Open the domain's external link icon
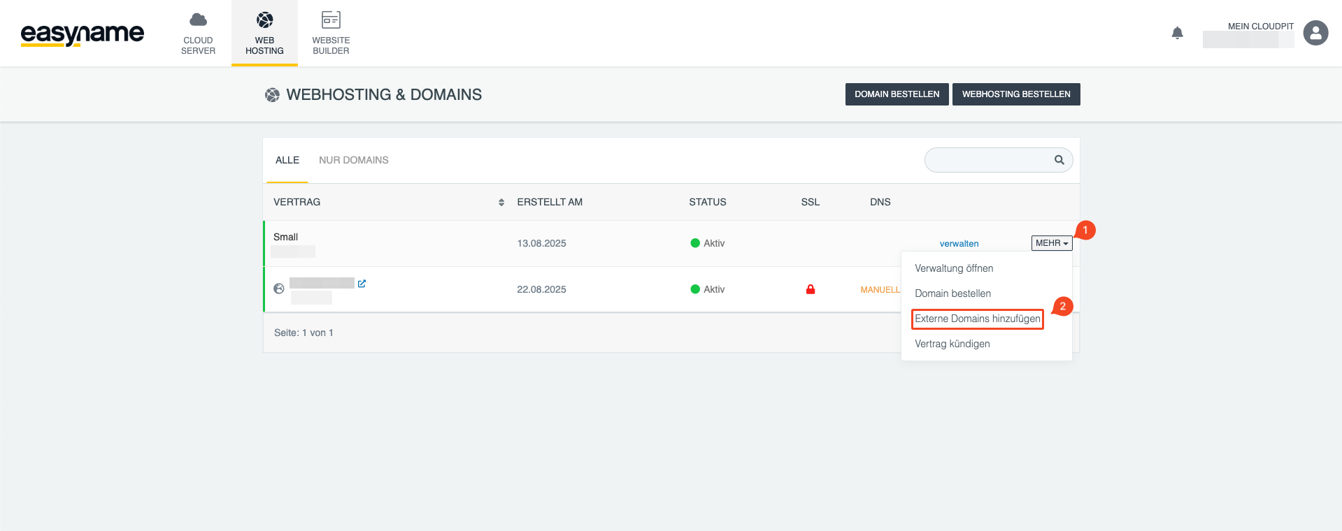 362,284
